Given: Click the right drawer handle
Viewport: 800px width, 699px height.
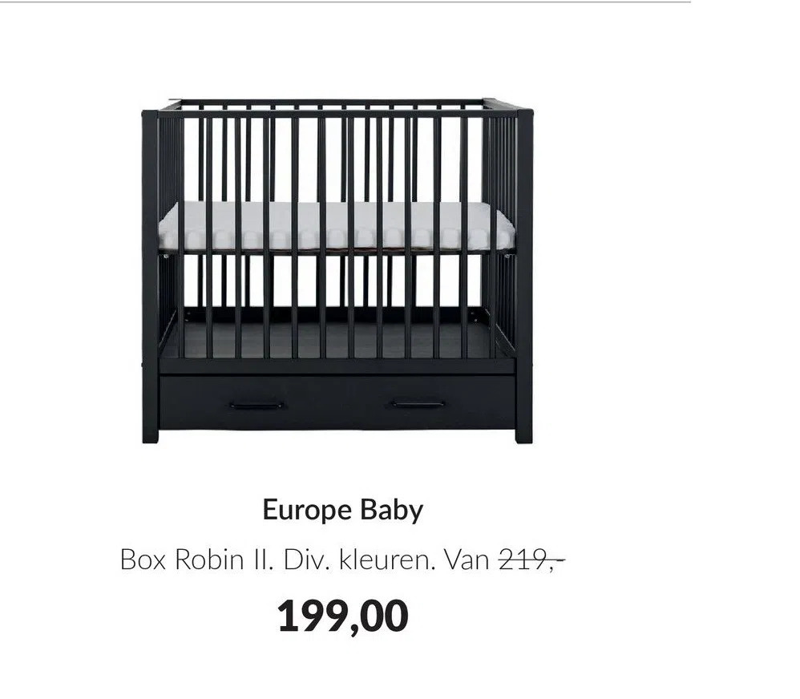Looking at the screenshot, I should (x=418, y=405).
